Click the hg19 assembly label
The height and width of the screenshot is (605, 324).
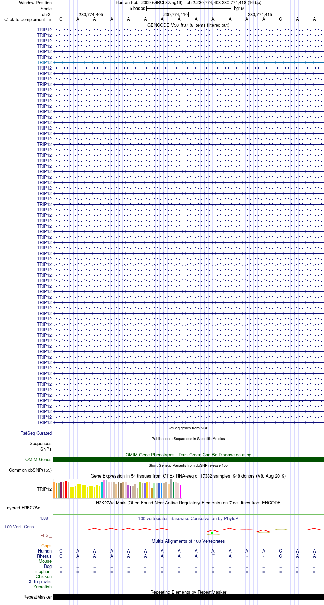(x=239, y=8)
